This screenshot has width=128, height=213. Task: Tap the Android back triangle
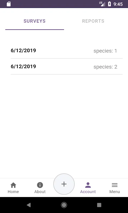pos(29,205)
